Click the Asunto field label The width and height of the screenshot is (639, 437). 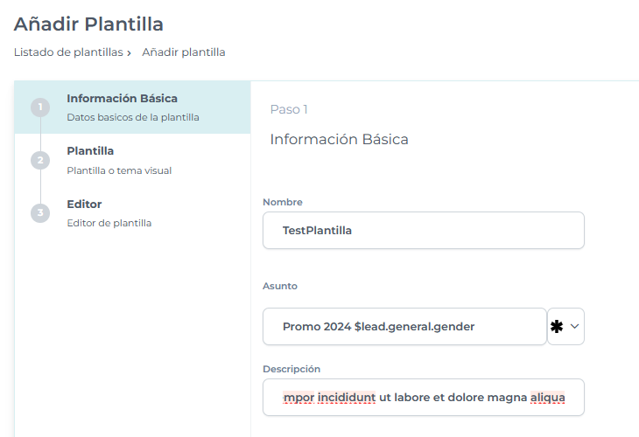(280, 286)
